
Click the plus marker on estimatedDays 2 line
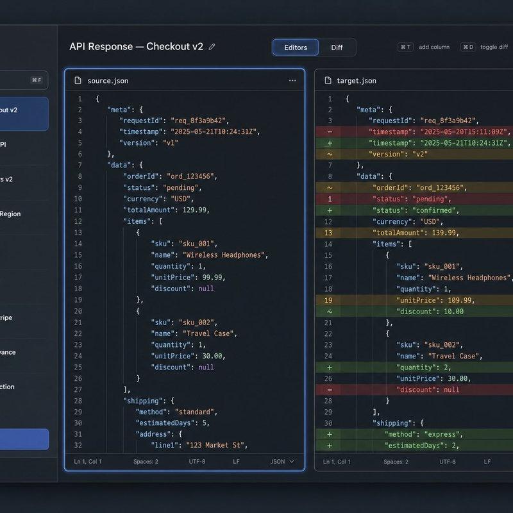330,446
